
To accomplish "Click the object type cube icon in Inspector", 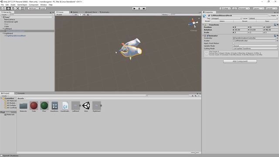I will tap(204, 16).
